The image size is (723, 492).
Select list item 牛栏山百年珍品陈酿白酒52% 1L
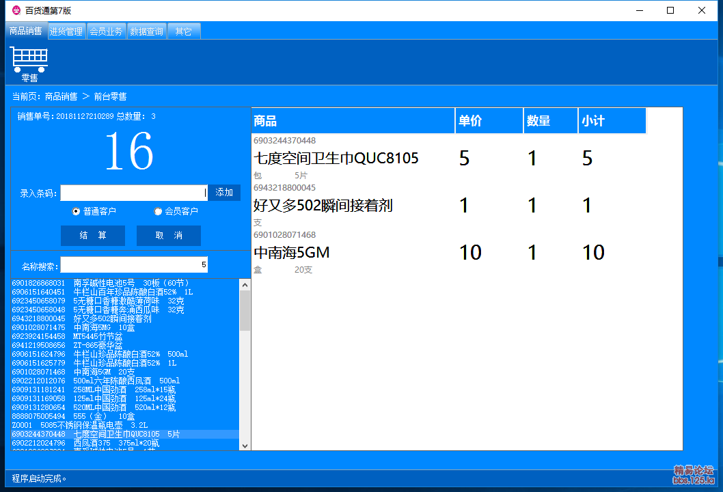pyautogui.click(x=124, y=292)
